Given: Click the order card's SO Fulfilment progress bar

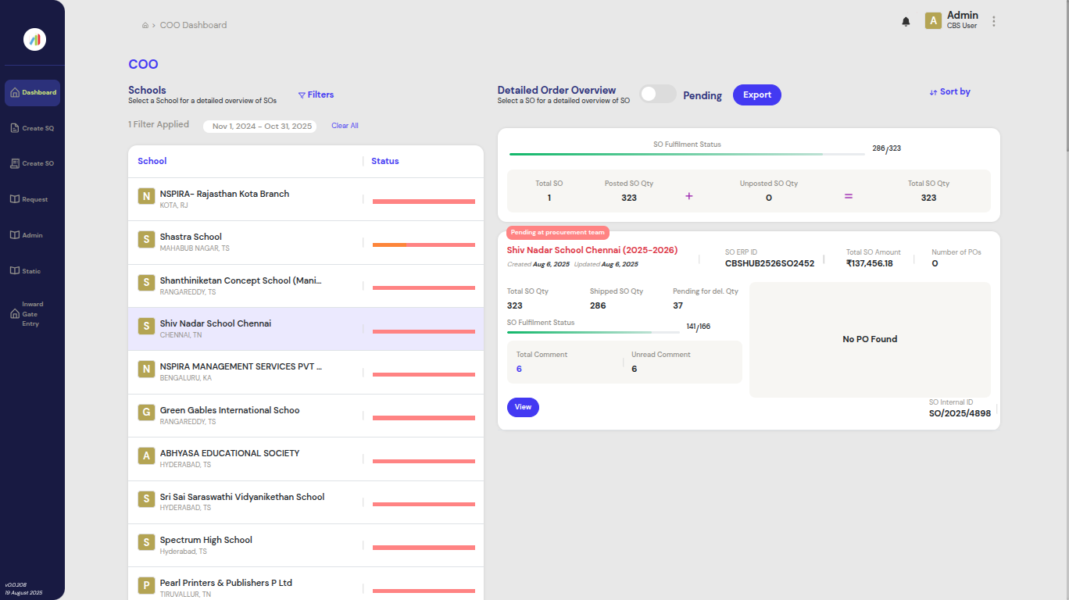Looking at the screenshot, I should (x=593, y=332).
